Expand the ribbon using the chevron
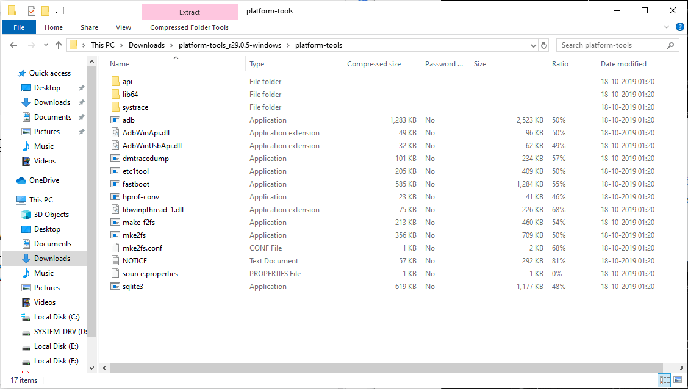This screenshot has height=389, width=688. pyautogui.click(x=666, y=27)
